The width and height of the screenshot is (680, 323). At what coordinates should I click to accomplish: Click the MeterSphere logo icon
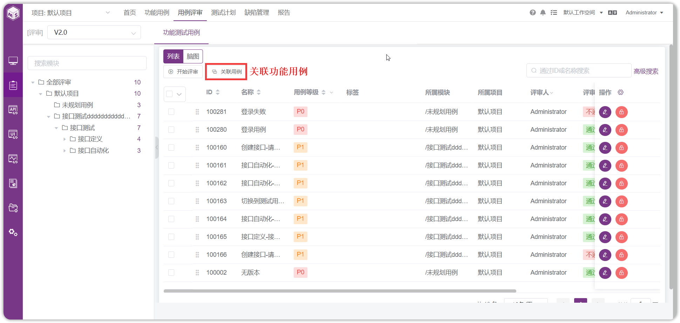coord(13,13)
